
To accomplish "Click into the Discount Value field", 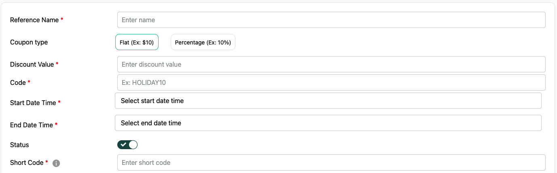I will [331, 64].
